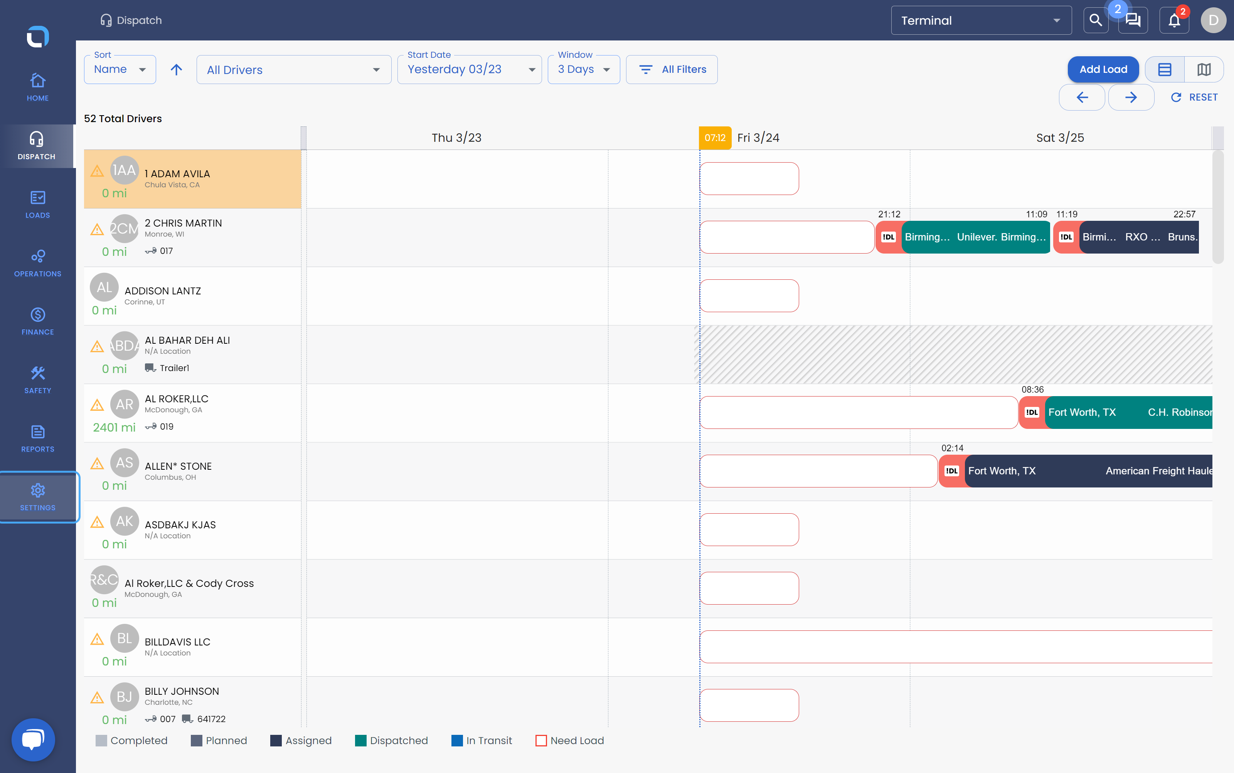This screenshot has width=1234, height=773.
Task: Open Finance from the sidebar
Action: [37, 322]
